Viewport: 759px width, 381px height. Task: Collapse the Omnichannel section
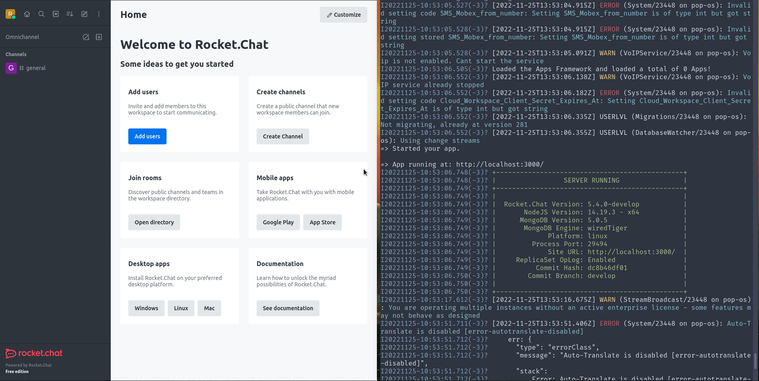coord(22,37)
